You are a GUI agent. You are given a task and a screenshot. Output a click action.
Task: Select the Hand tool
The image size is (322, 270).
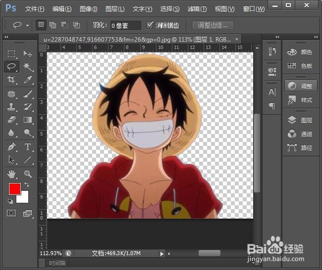tap(11, 174)
